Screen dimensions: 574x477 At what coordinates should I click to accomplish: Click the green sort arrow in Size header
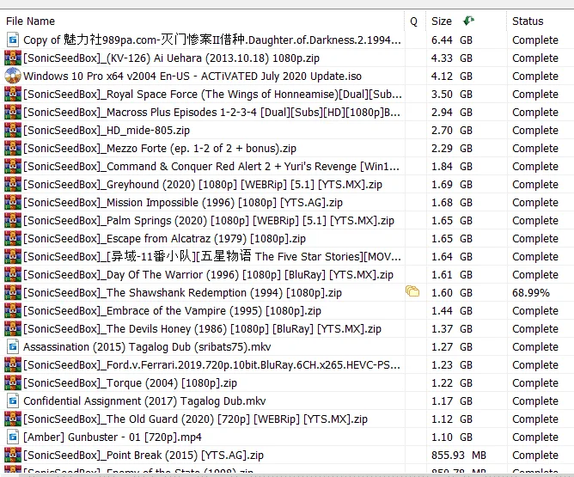click(468, 21)
